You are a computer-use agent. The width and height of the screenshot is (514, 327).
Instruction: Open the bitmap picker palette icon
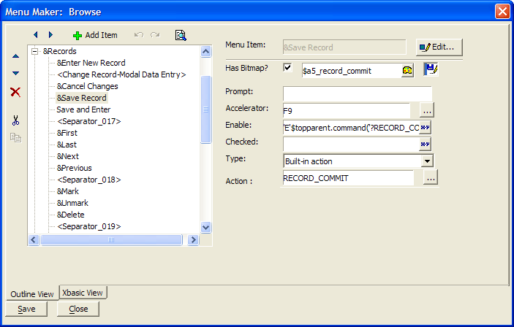point(407,70)
